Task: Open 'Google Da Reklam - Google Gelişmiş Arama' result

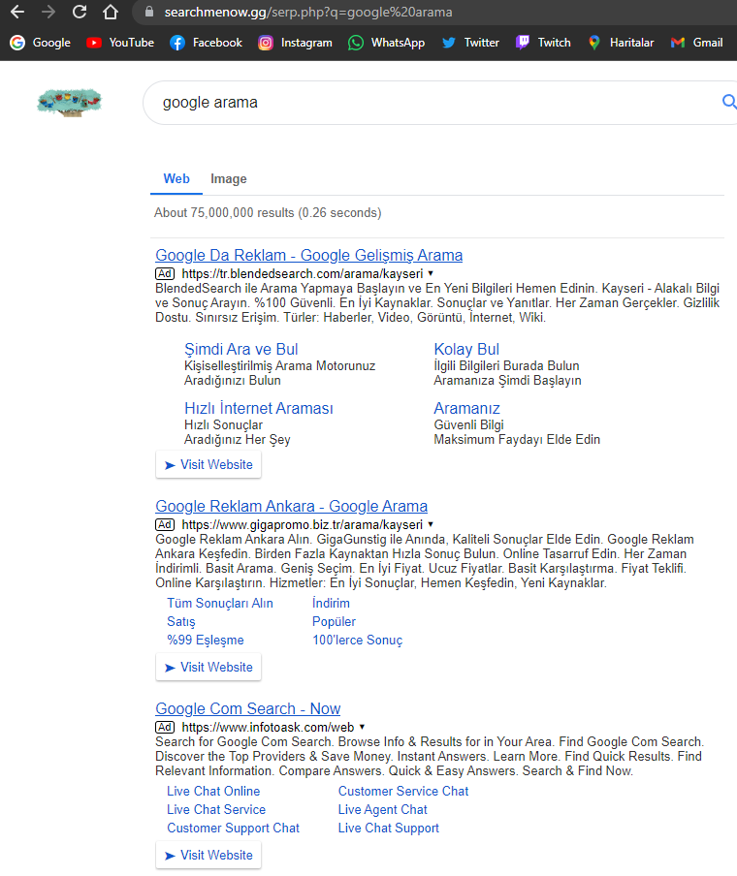Action: (x=308, y=255)
